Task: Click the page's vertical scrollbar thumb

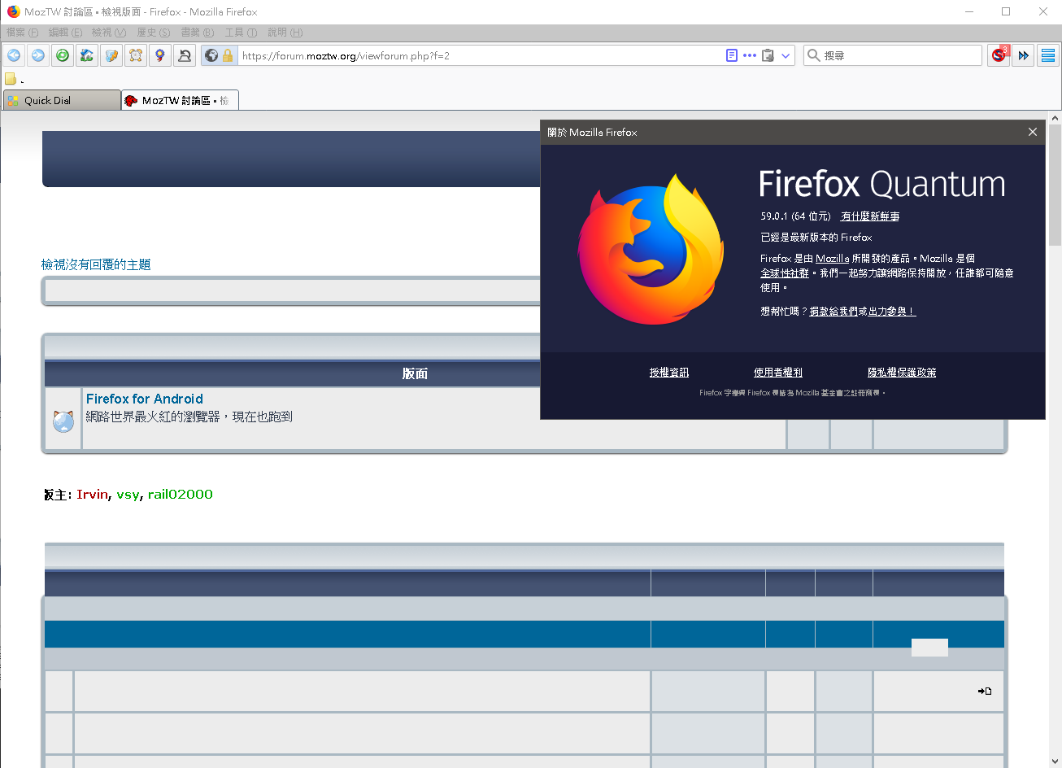Action: coord(1055,185)
